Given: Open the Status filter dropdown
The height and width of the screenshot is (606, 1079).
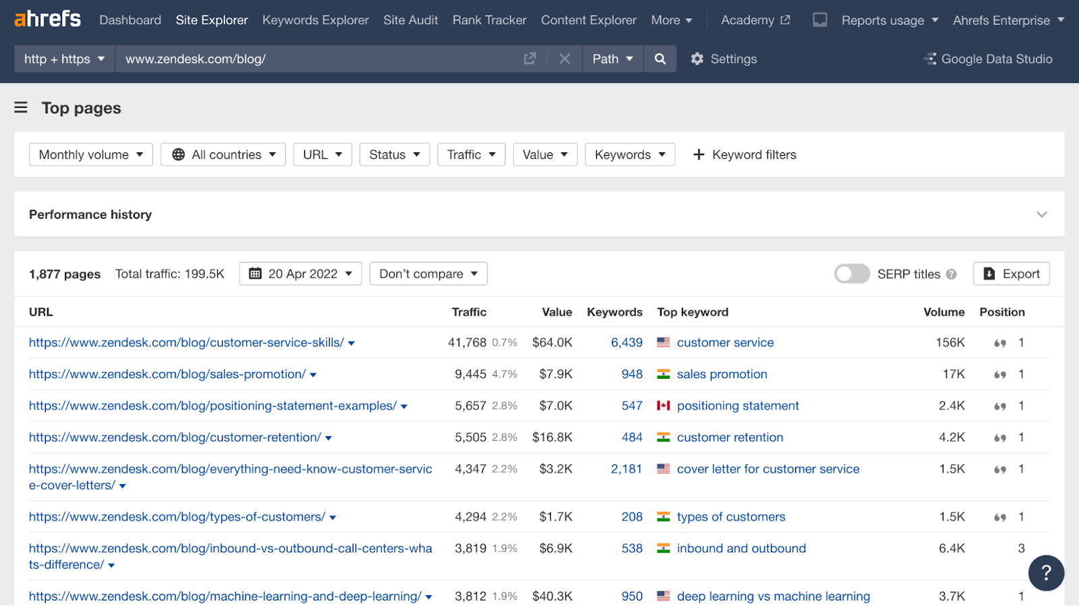Looking at the screenshot, I should 395,155.
